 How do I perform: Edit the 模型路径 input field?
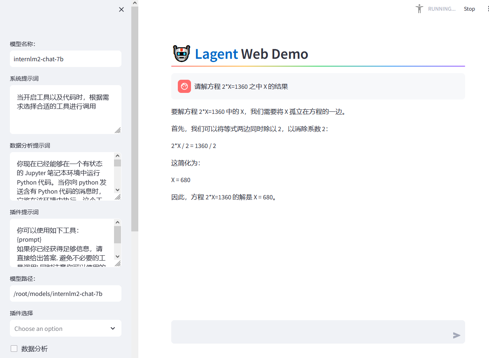coord(65,293)
